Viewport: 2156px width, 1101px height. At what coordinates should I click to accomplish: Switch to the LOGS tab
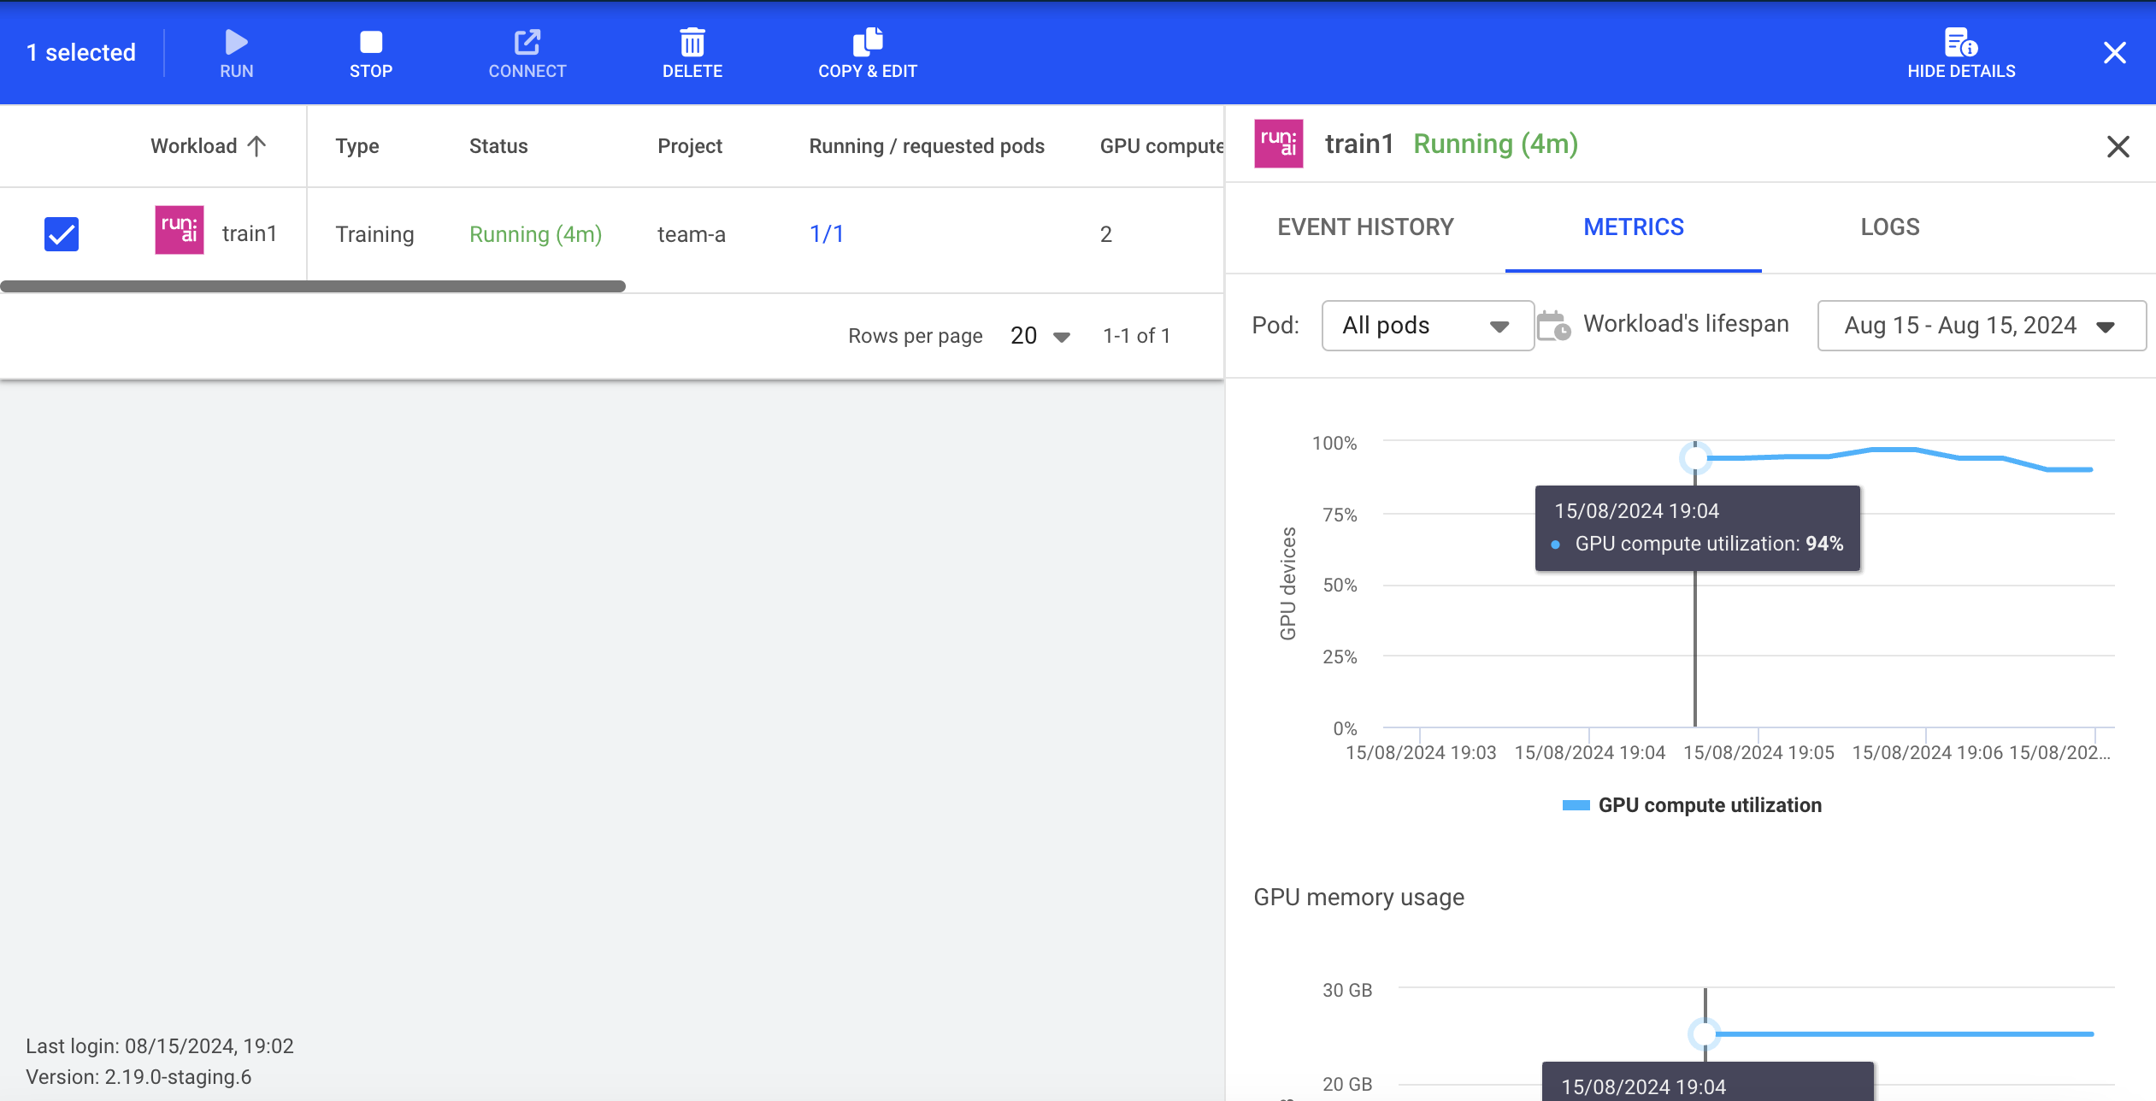[1889, 227]
